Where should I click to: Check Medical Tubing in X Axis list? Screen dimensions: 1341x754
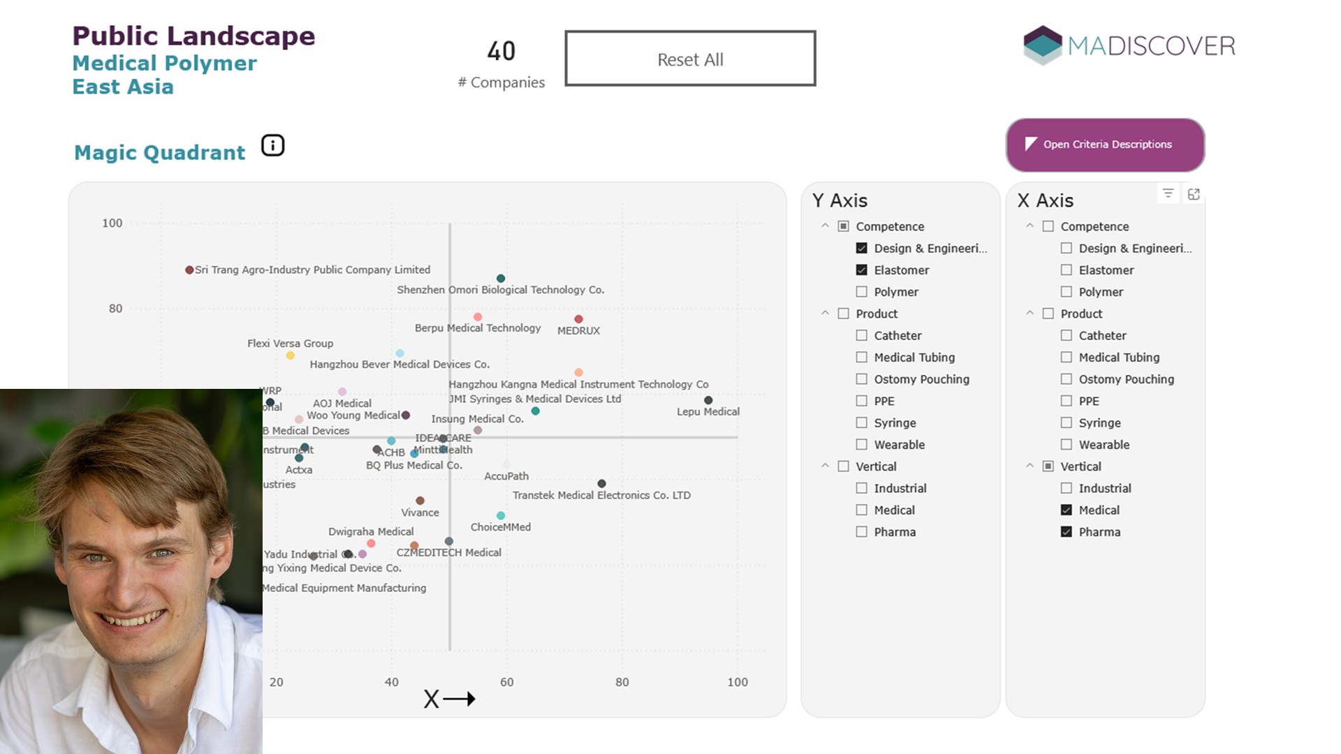pos(1066,357)
